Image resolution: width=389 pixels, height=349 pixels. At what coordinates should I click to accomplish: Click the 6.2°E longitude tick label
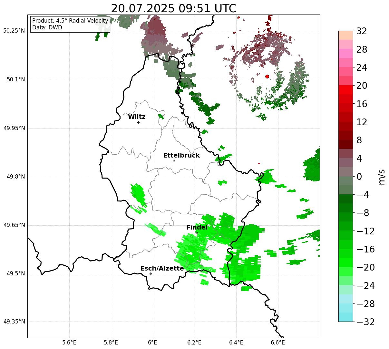pos(194,343)
